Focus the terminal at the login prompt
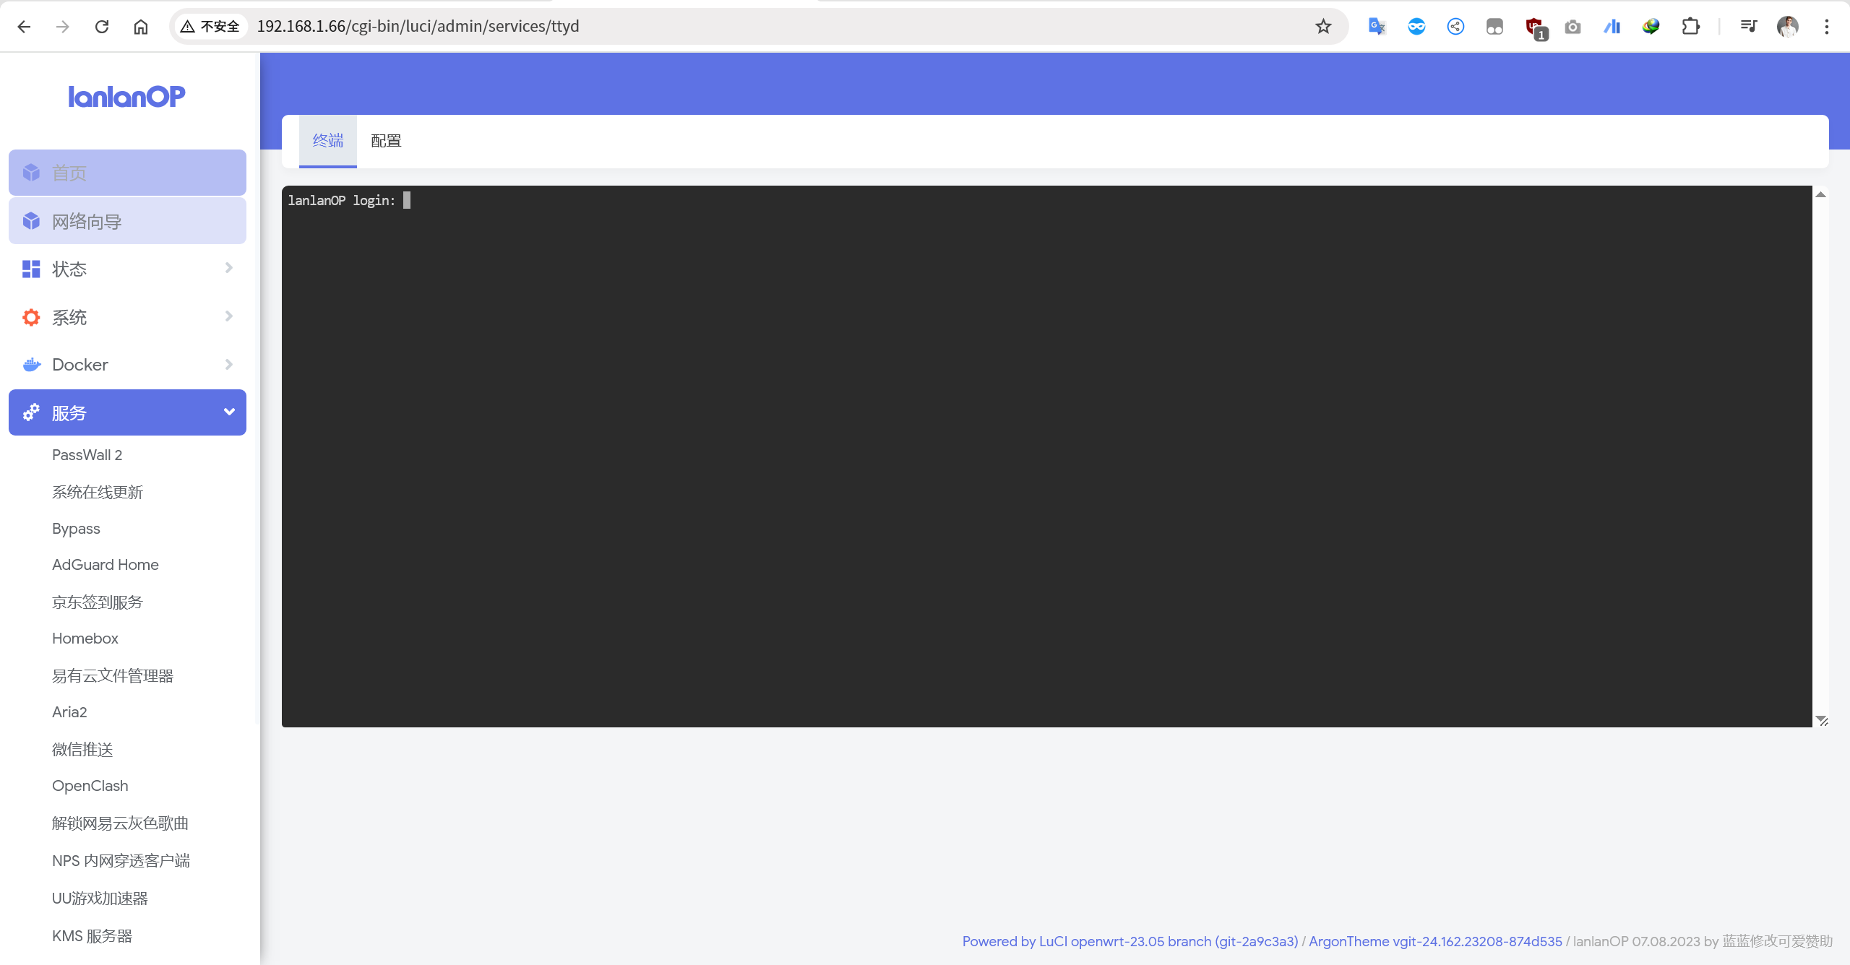1850x965 pixels. coord(407,201)
